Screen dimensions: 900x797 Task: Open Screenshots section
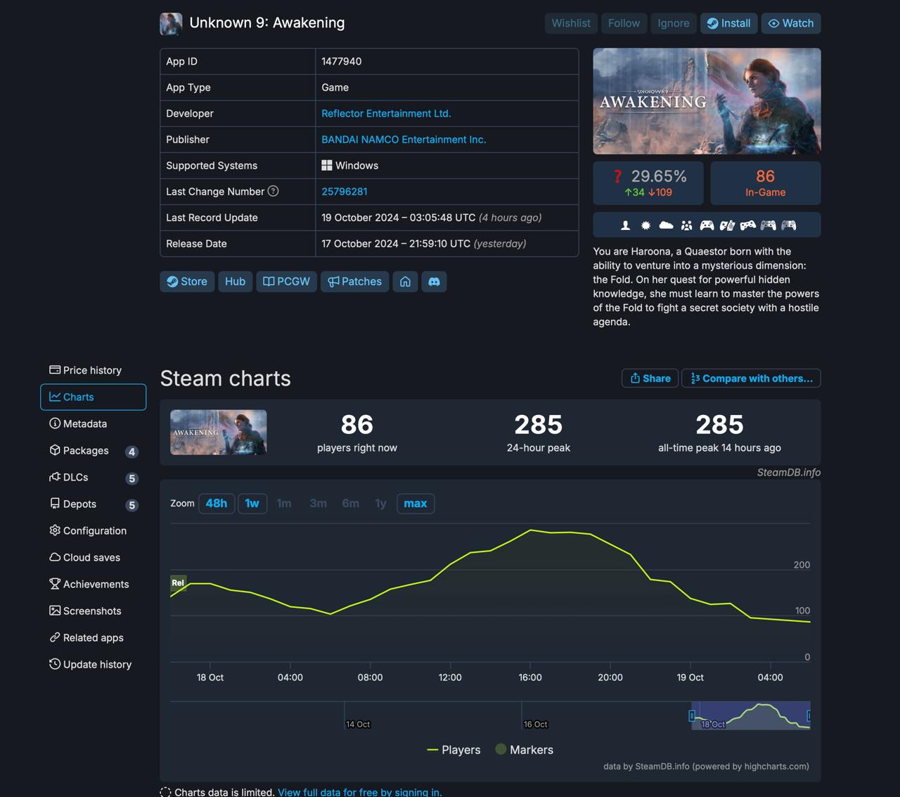[93, 611]
